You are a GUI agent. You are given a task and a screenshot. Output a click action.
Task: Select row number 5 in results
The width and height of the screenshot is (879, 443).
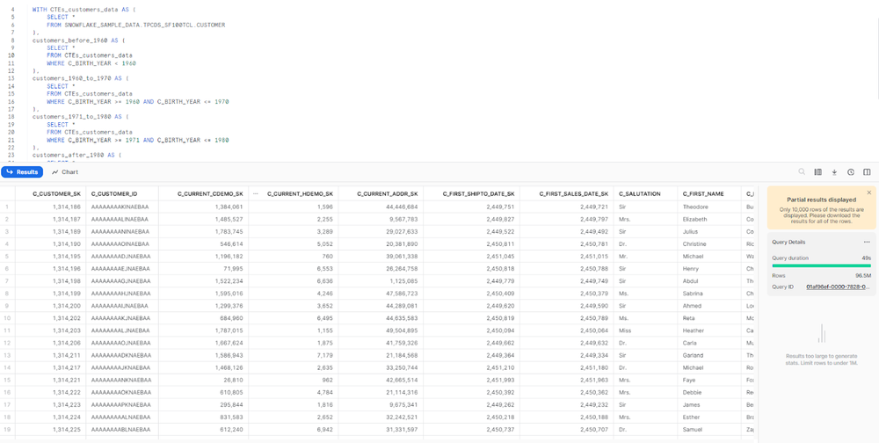click(7, 257)
